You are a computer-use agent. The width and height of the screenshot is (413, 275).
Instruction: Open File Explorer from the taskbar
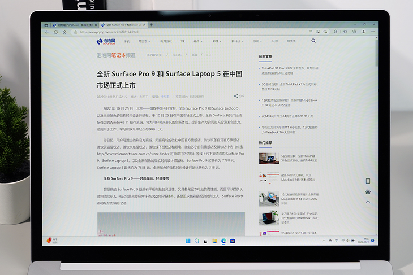214,241
